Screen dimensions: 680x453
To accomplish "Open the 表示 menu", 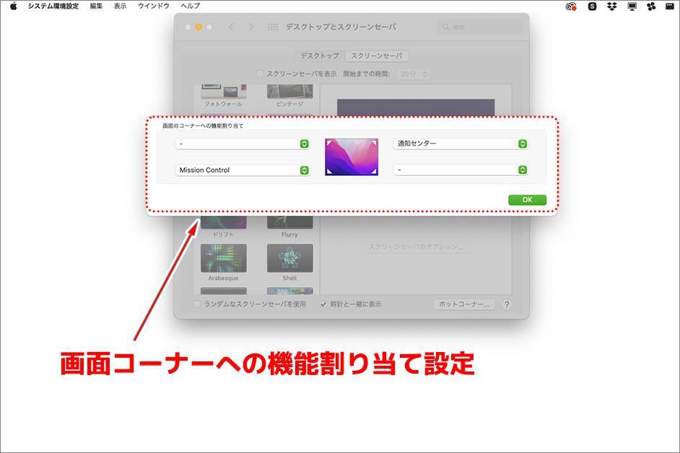I will pos(120,6).
